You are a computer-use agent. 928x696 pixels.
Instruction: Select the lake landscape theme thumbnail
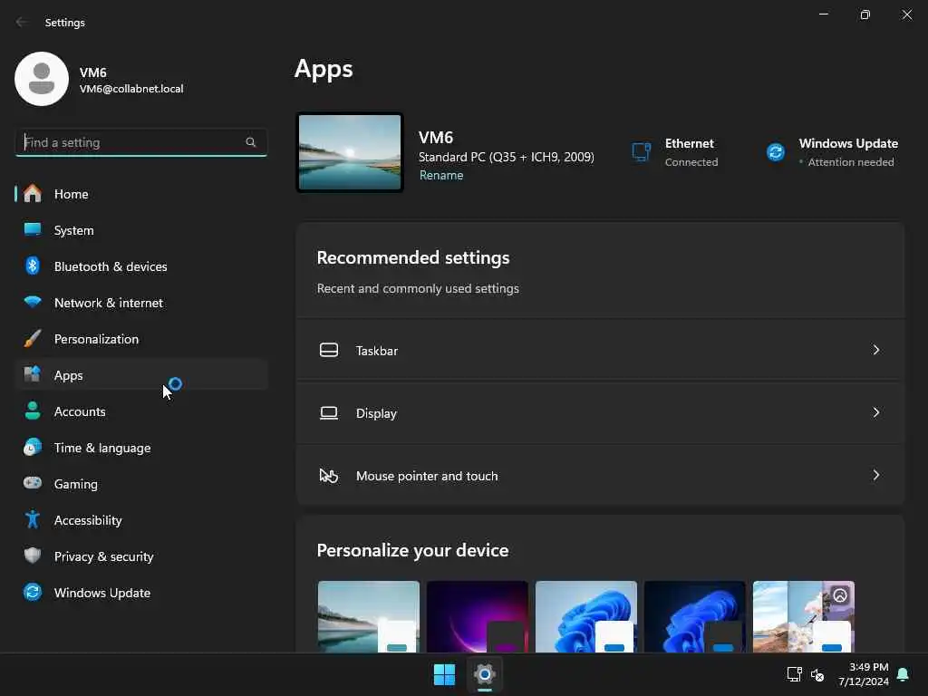point(368,616)
